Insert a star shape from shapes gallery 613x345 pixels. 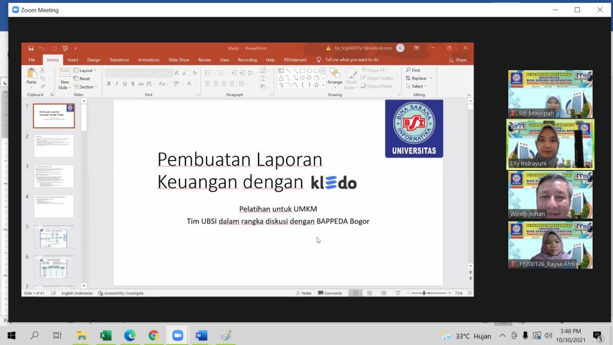coord(316,85)
